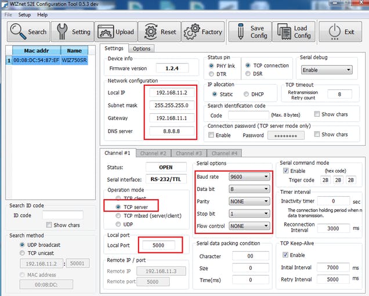
Task: Switch to the Options tab
Action: [142, 49]
